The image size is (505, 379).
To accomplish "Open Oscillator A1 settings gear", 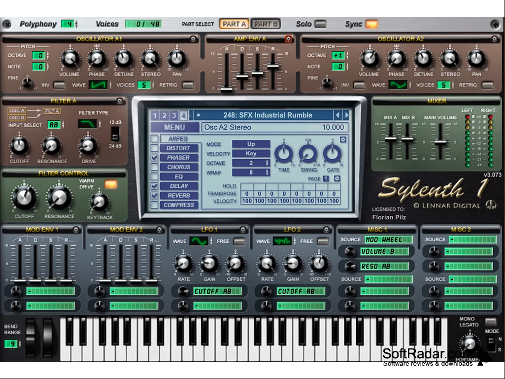I will [x=193, y=39].
